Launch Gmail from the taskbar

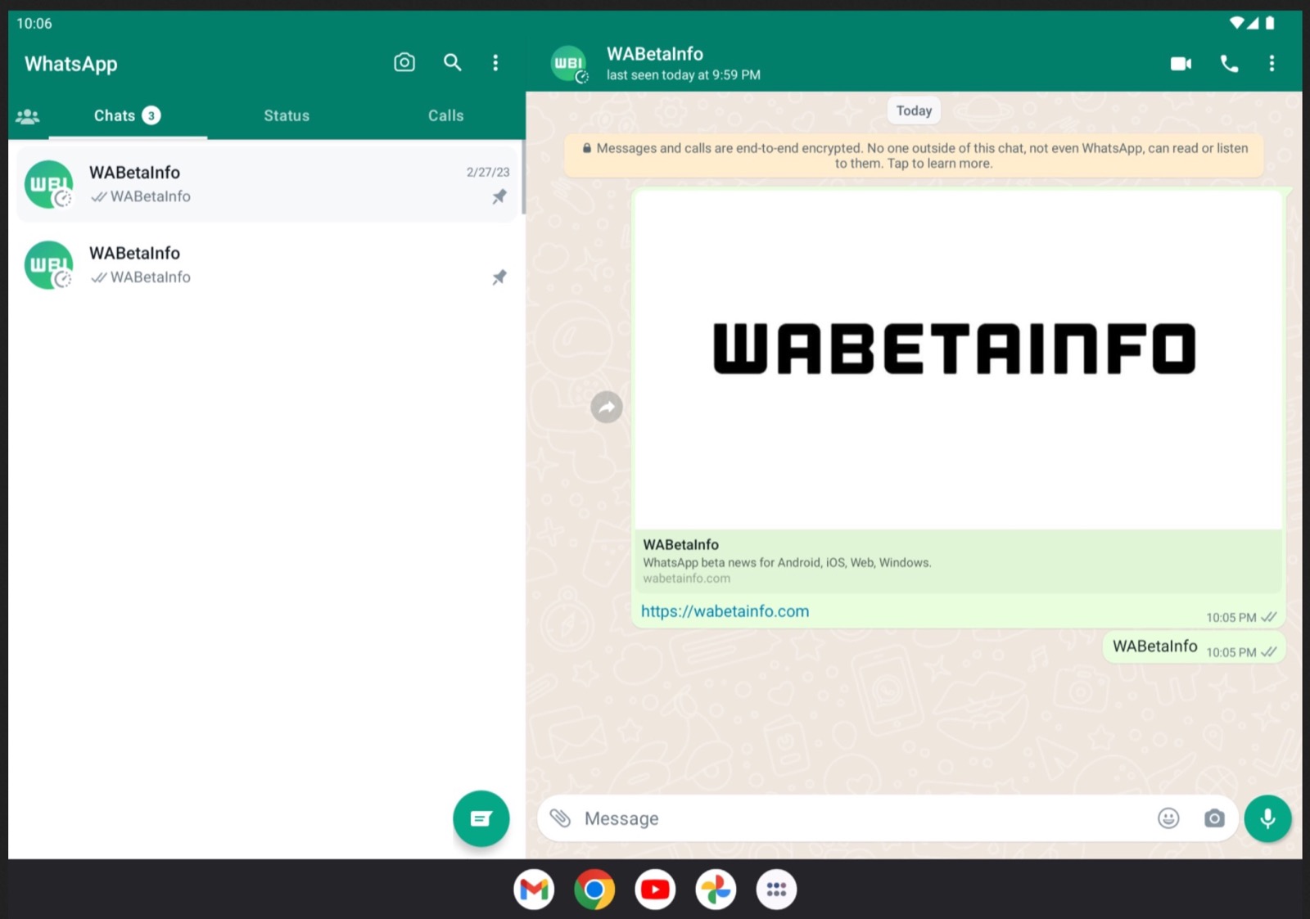coord(534,890)
